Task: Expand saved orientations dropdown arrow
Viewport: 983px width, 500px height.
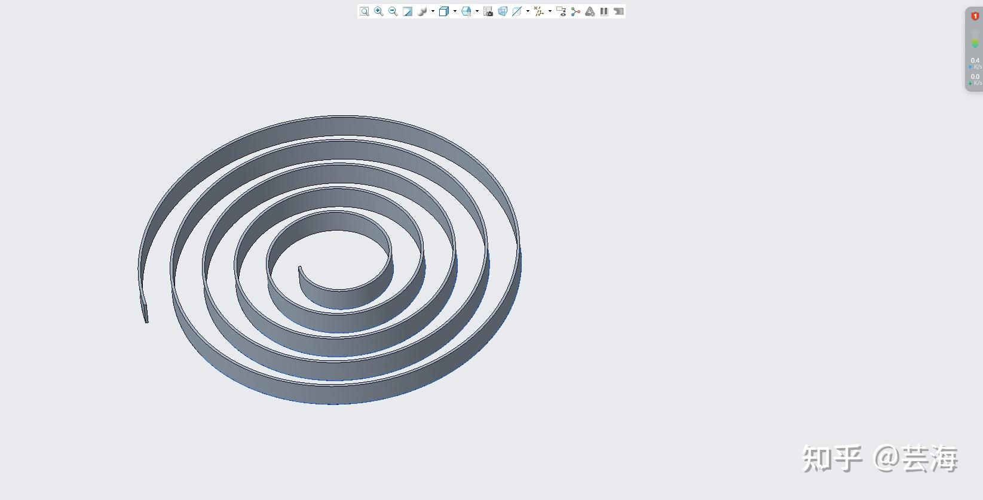Action: point(477,11)
